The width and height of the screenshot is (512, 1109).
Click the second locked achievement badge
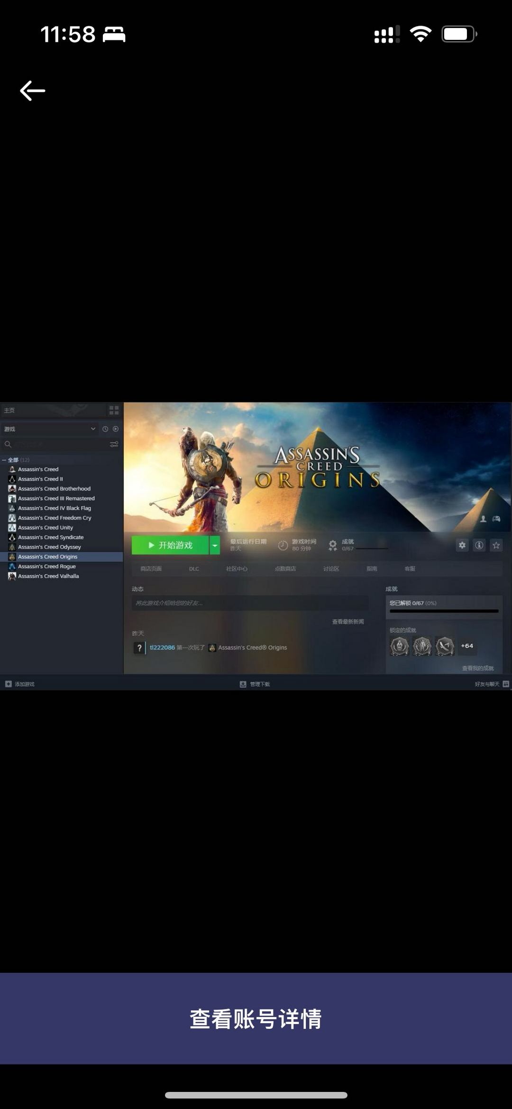(x=422, y=646)
